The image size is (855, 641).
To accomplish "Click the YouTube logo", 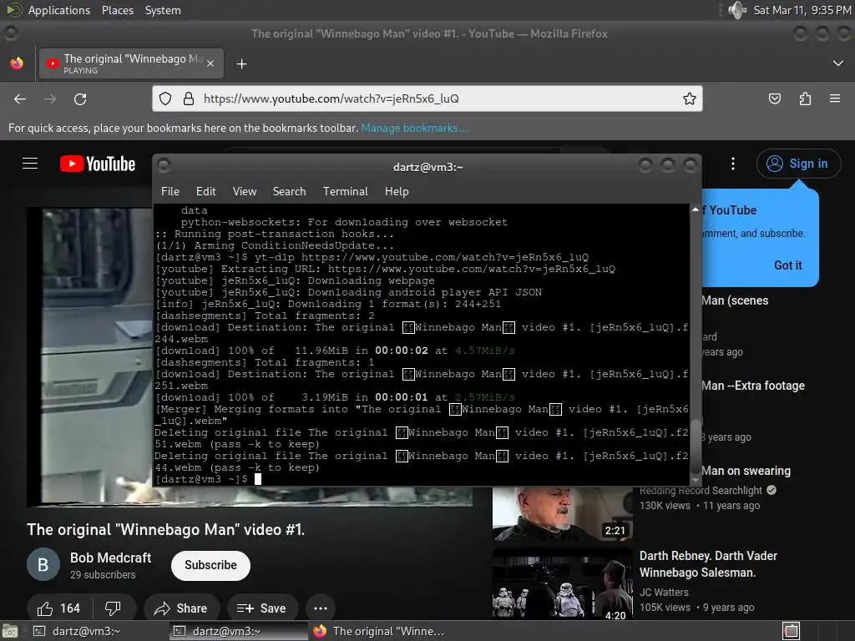I will click(98, 164).
